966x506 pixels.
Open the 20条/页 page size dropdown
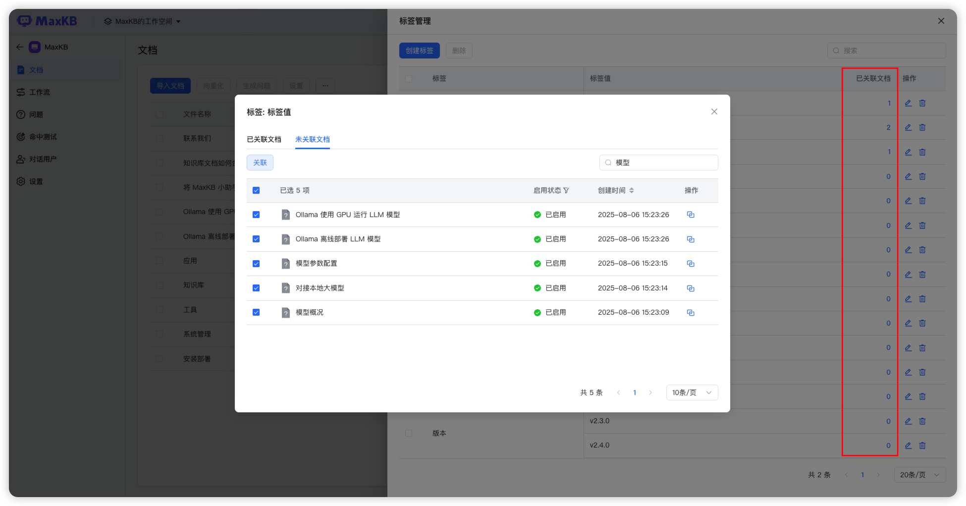[x=919, y=475]
